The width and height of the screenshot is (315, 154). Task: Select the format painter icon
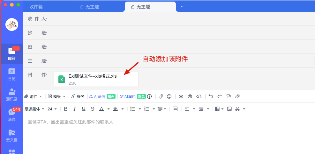tap(229, 96)
